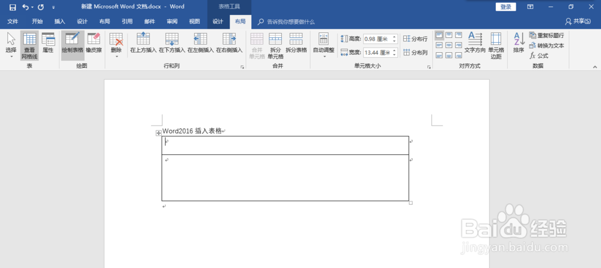Click 拆分表格 split table
The height and width of the screenshot is (268, 601).
pos(296,43)
